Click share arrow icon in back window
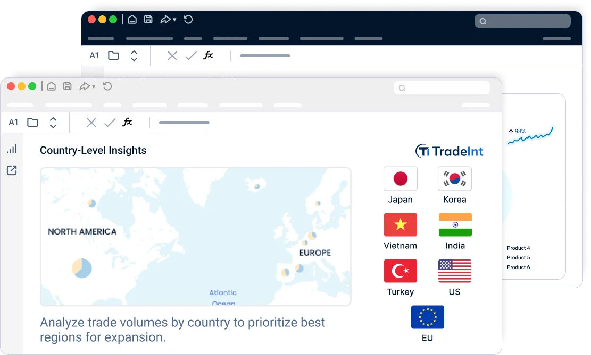The height and width of the screenshot is (355, 591). [x=165, y=20]
